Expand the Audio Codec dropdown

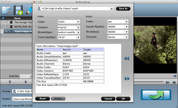tap(126, 22)
